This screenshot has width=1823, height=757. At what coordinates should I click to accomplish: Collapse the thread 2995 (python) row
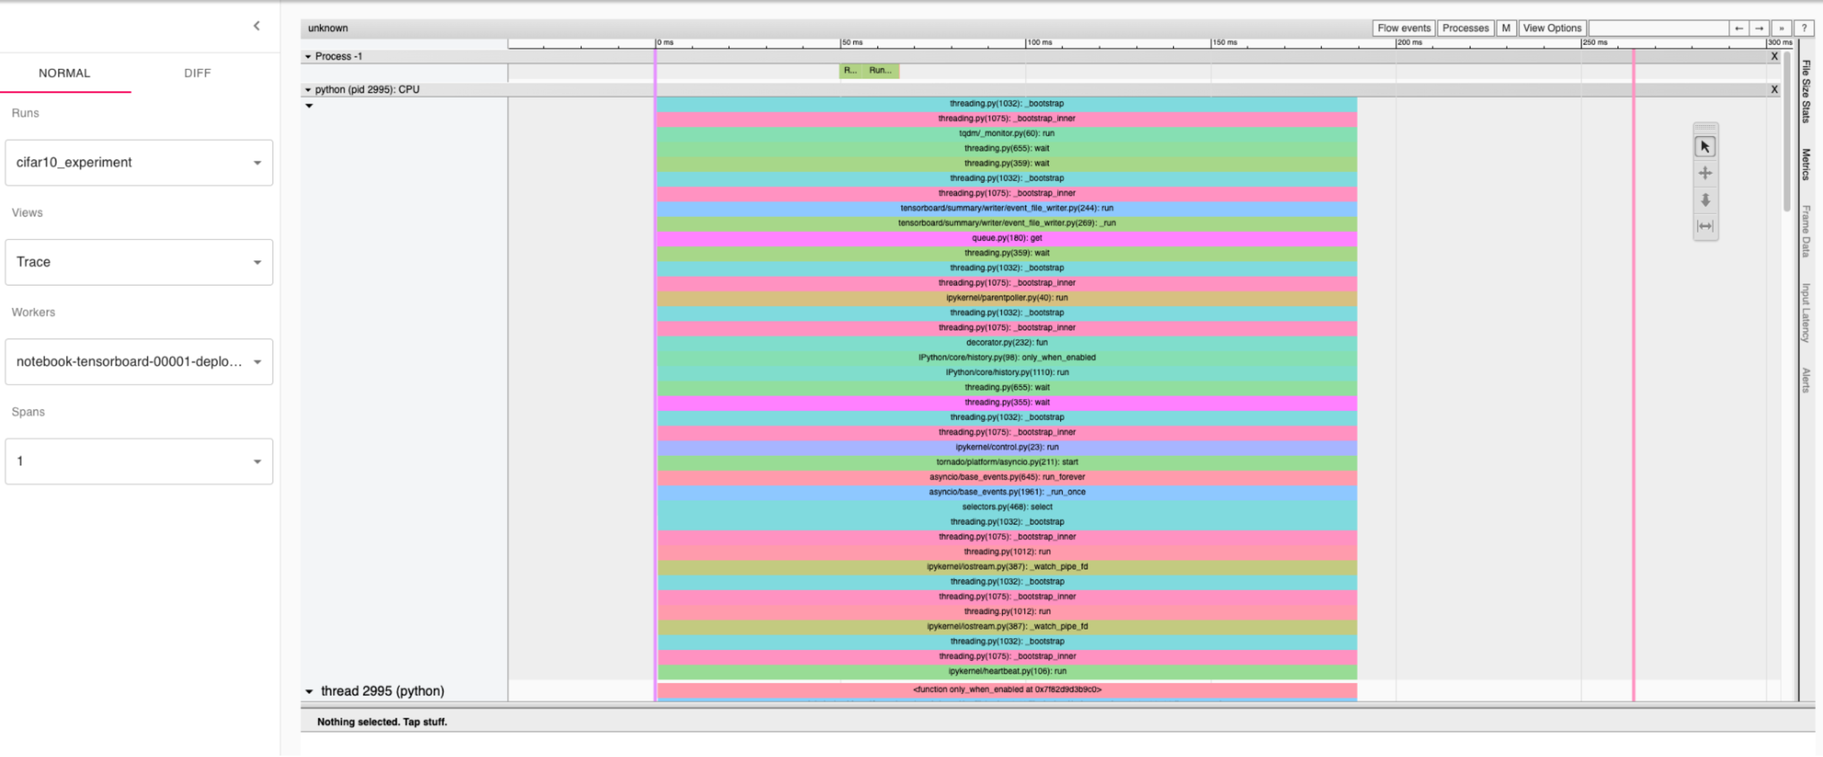click(x=309, y=691)
